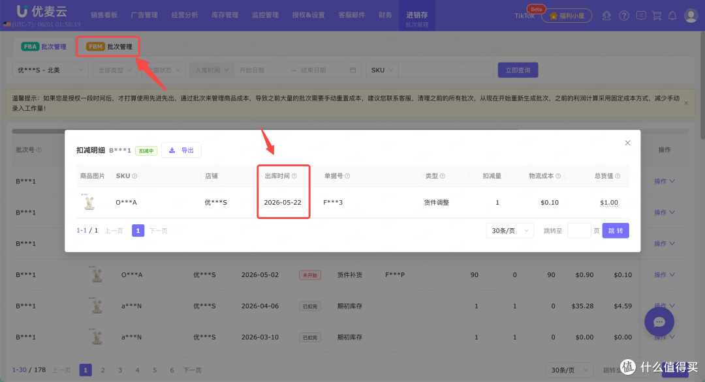Image resolution: width=705 pixels, height=382 pixels.
Task: Open the 入库时间 dropdown
Action: pyautogui.click(x=211, y=70)
